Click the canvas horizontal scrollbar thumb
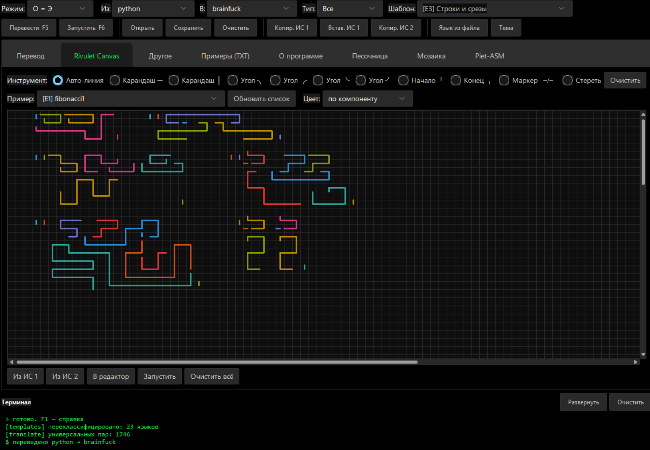This screenshot has width=650, height=450. click(x=217, y=362)
